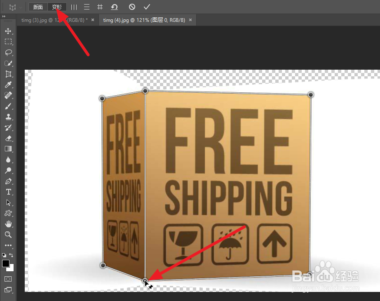Select the Horizontal Type tool
Image resolution: width=380 pixels, height=301 pixels.
(8, 192)
